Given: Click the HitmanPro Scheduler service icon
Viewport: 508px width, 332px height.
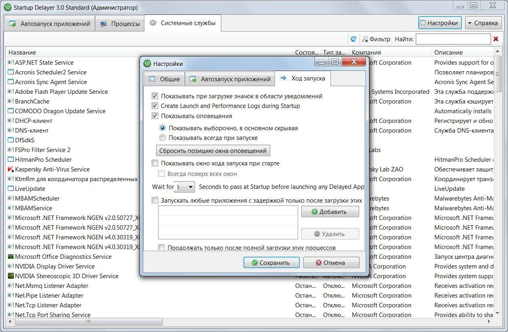Looking at the screenshot, I should [11, 160].
